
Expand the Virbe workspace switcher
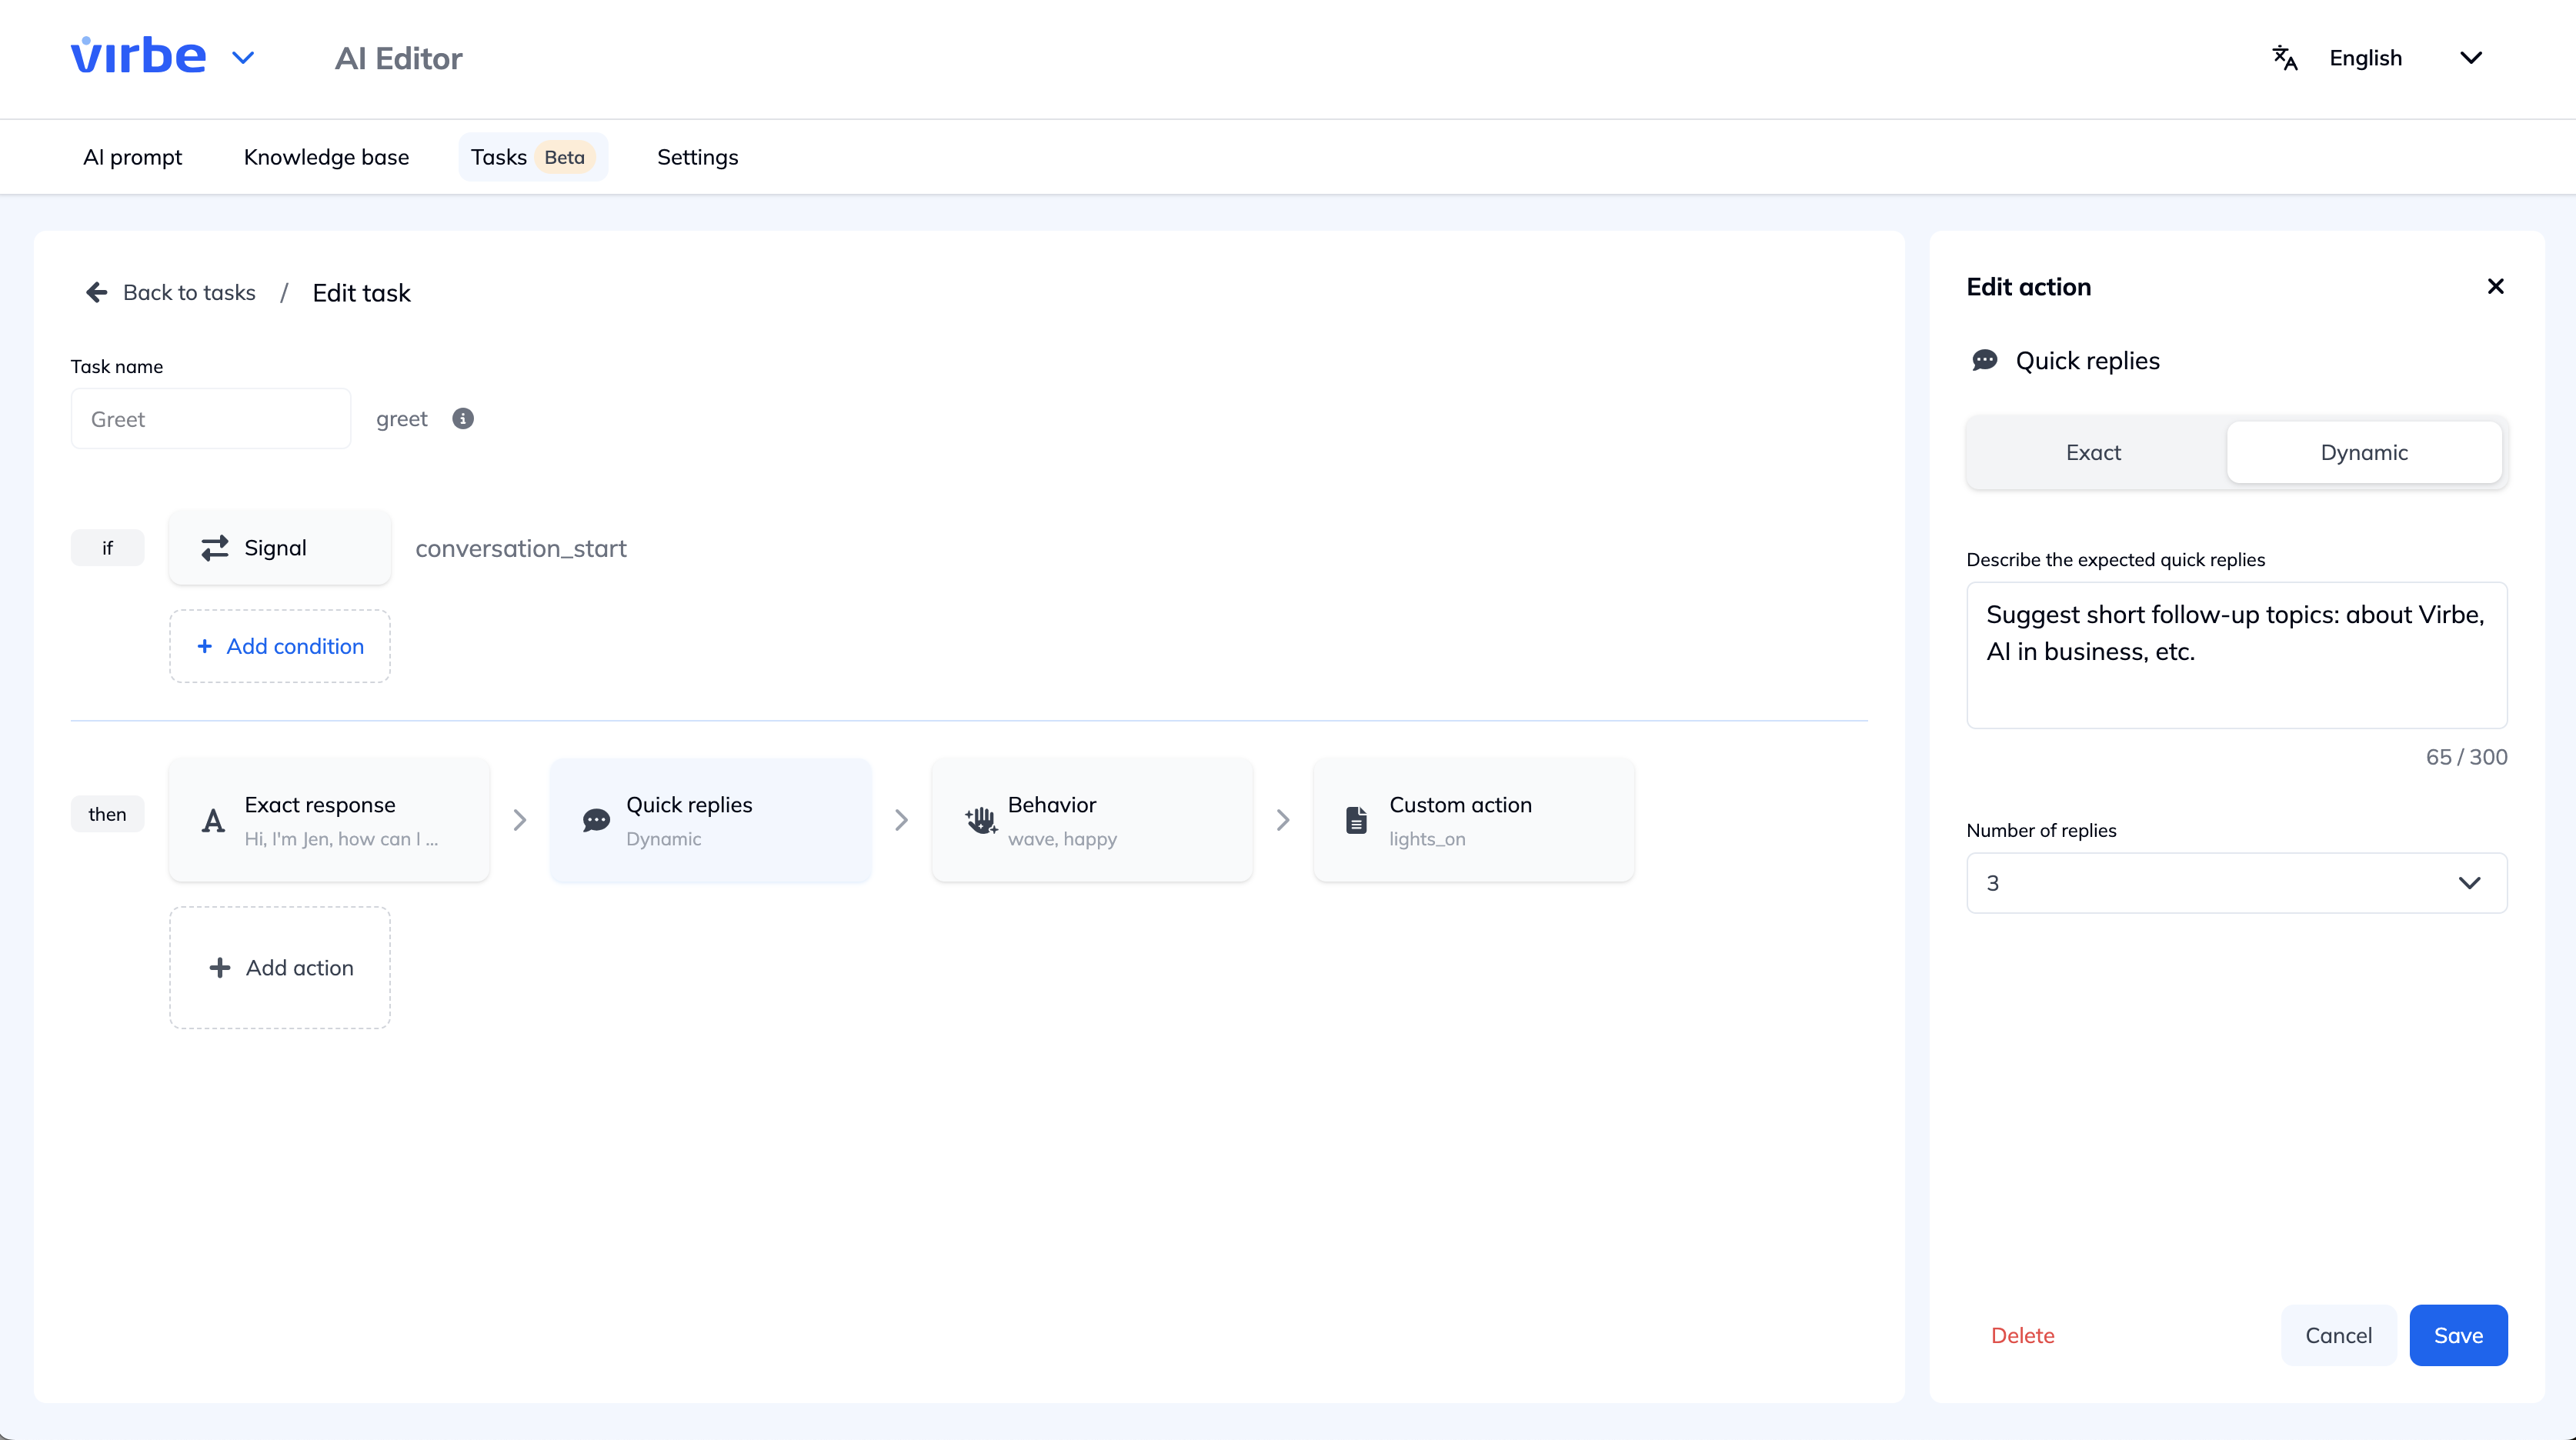243,56
